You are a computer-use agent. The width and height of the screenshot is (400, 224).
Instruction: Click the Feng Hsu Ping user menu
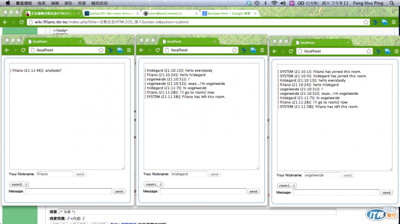coord(368,3)
